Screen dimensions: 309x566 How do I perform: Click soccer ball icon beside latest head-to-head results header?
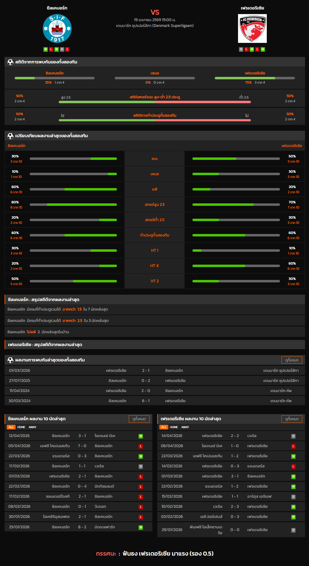pos(10,360)
